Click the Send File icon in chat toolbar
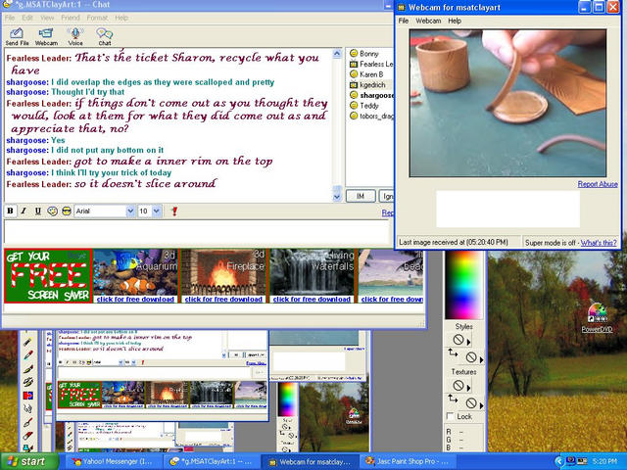The height and width of the screenshot is (470, 627). 17,37
